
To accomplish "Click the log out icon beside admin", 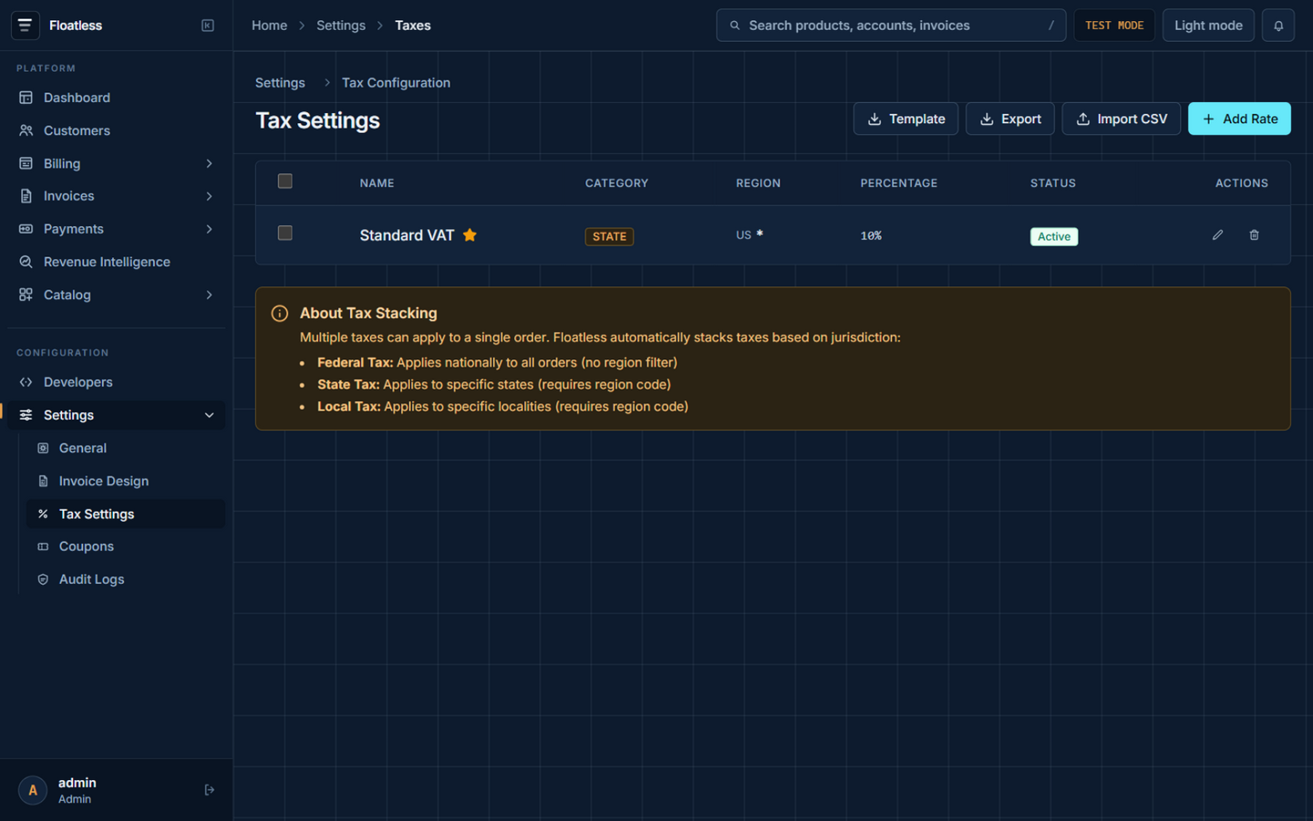I will [x=210, y=790].
